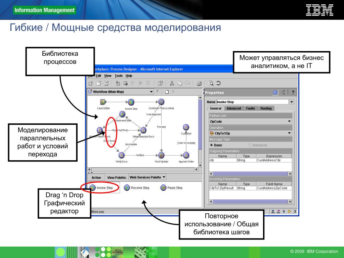Switch to the Routing tab
The width and height of the screenshot is (344, 258).
(266, 109)
